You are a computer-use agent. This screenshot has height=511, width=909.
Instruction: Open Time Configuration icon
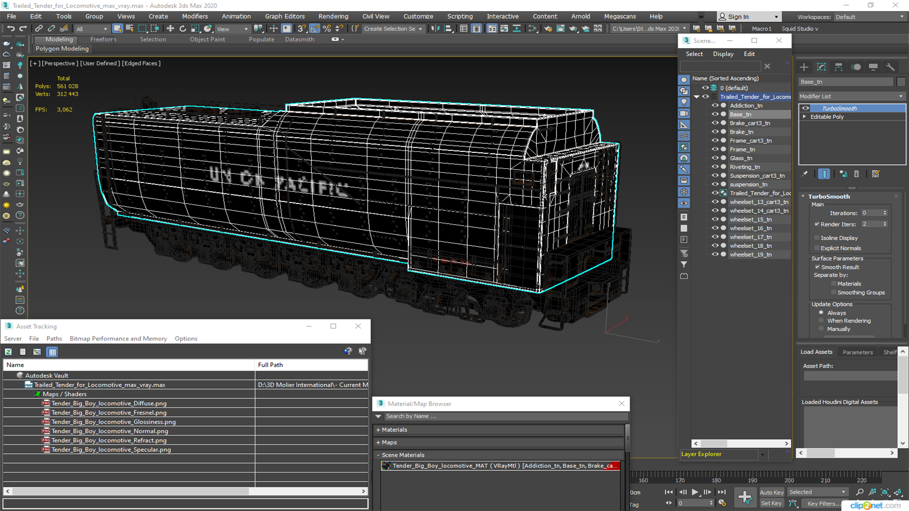[x=722, y=503]
